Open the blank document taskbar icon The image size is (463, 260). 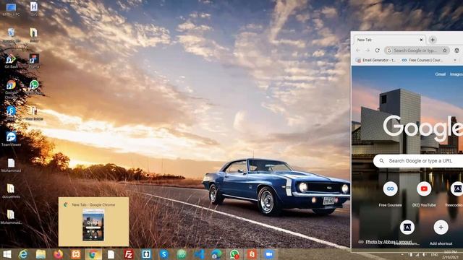pos(111,254)
